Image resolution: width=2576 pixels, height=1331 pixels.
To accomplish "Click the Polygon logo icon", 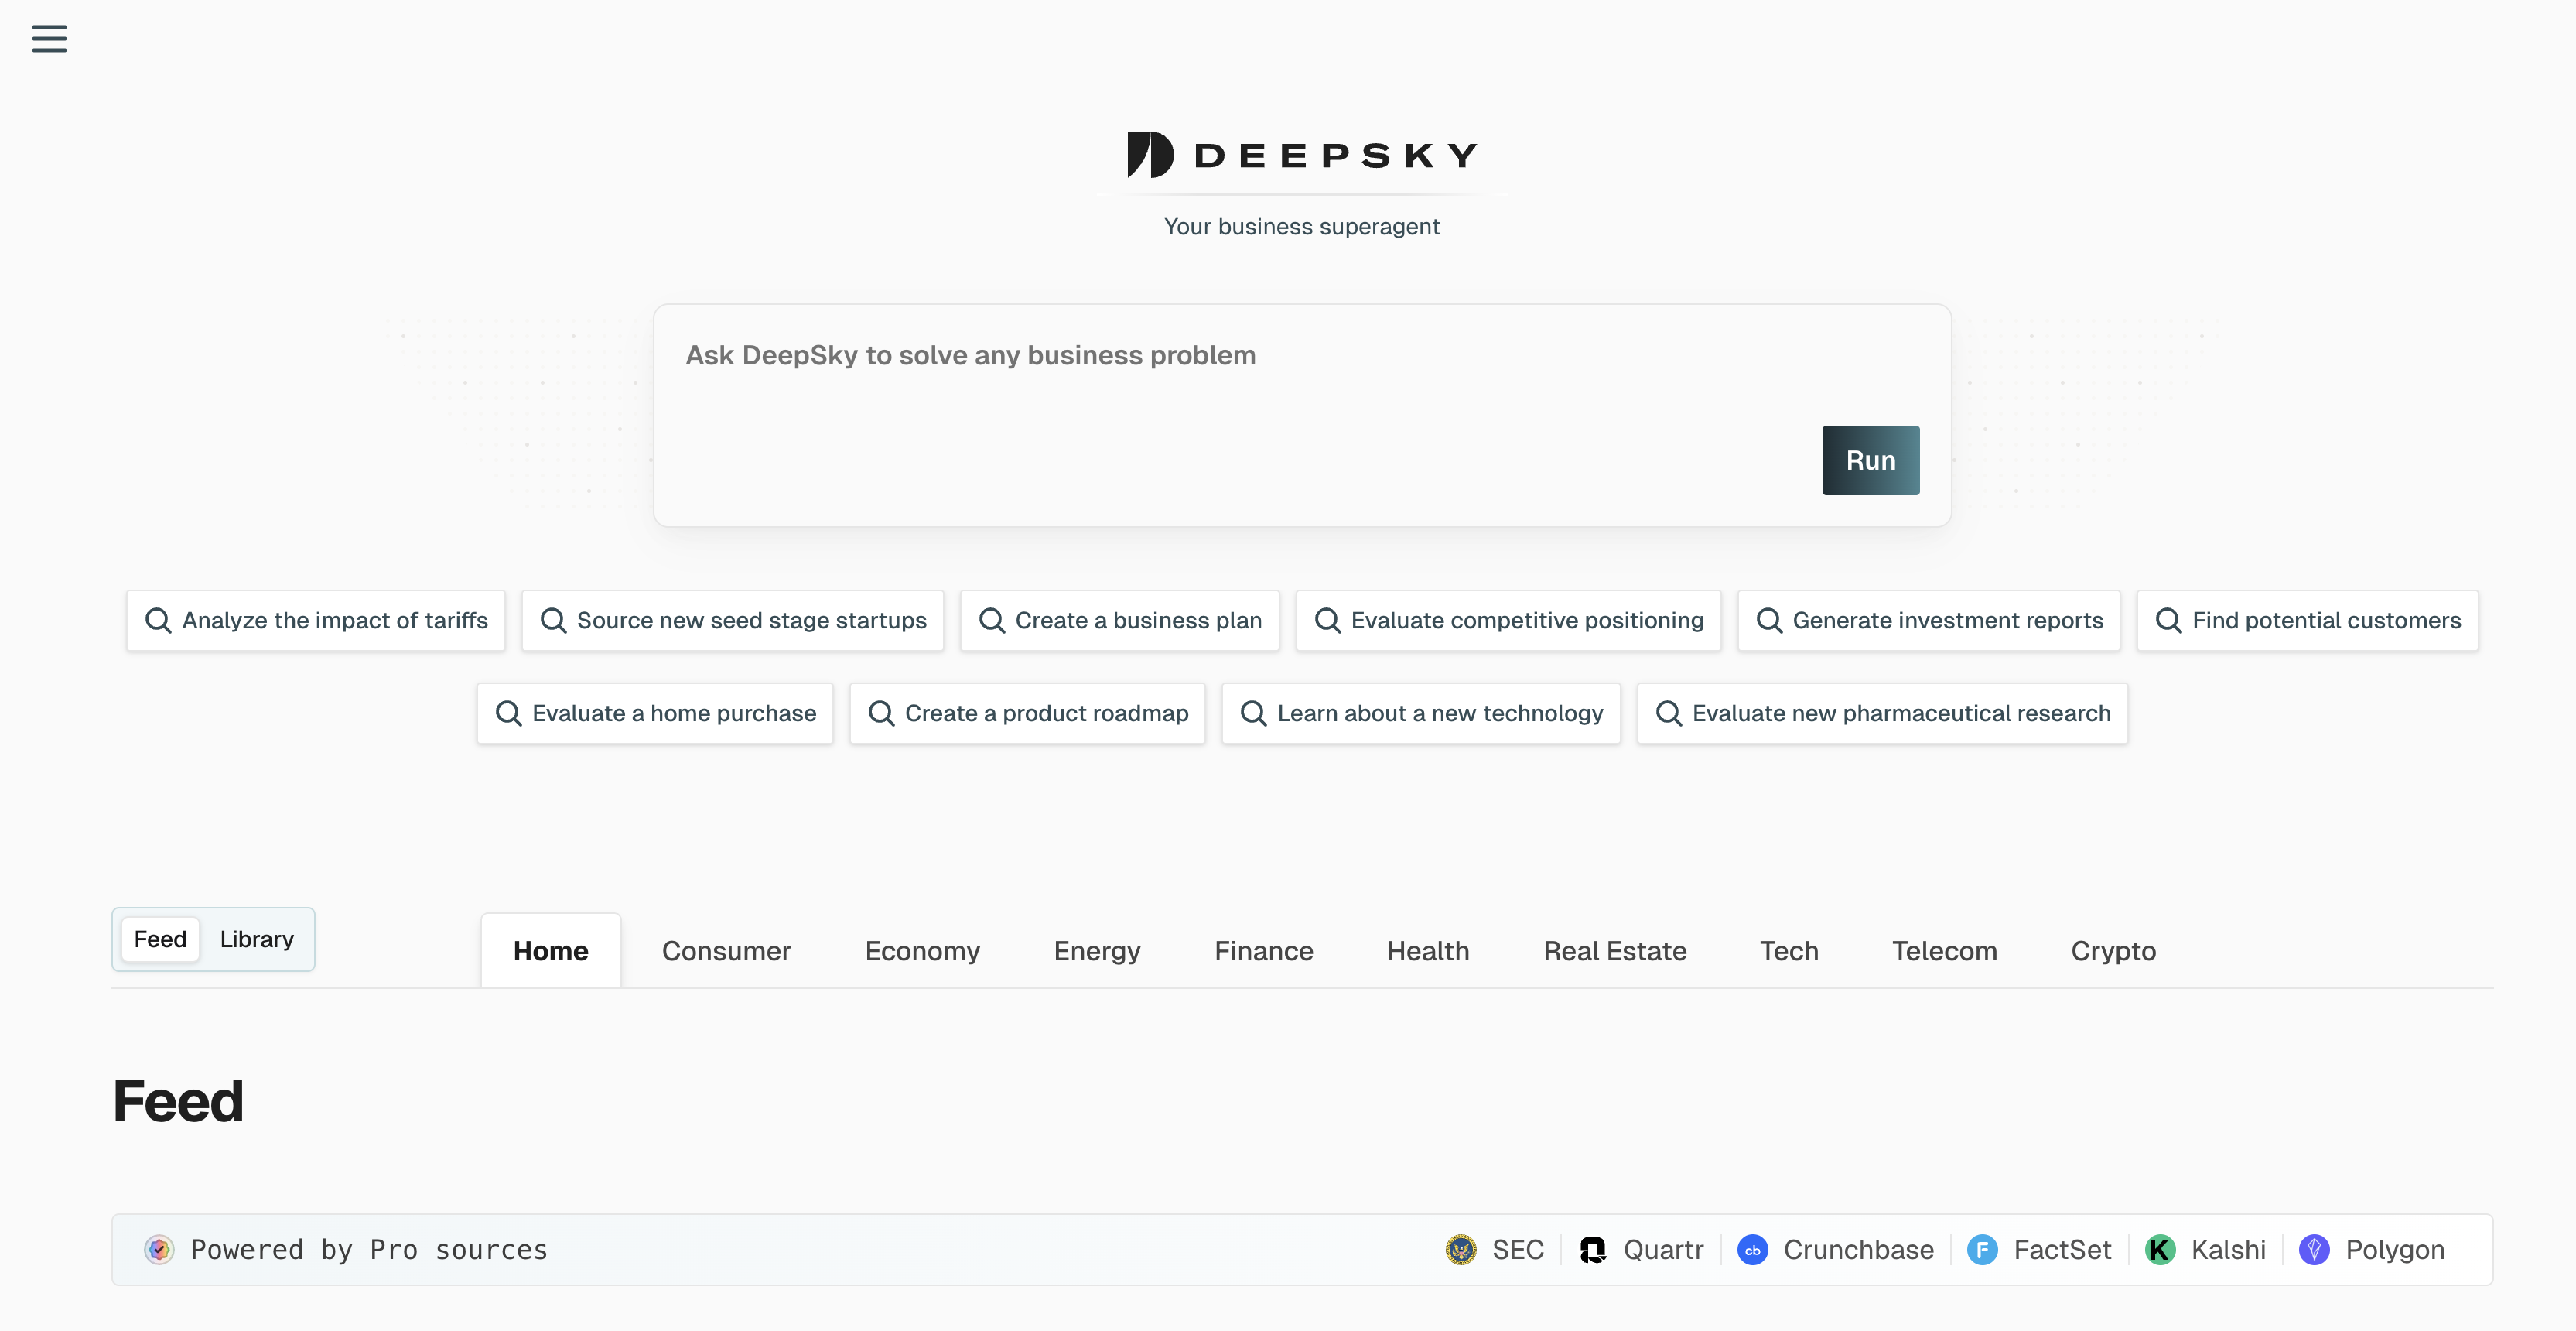I will (x=2314, y=1250).
